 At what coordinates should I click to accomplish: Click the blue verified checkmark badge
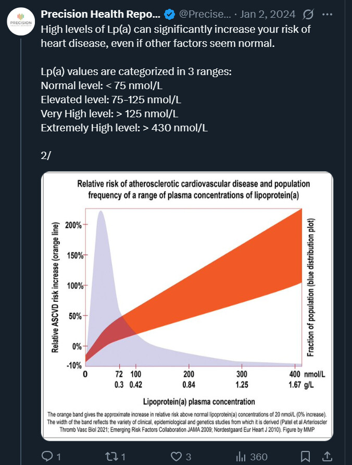pyautogui.click(x=169, y=14)
